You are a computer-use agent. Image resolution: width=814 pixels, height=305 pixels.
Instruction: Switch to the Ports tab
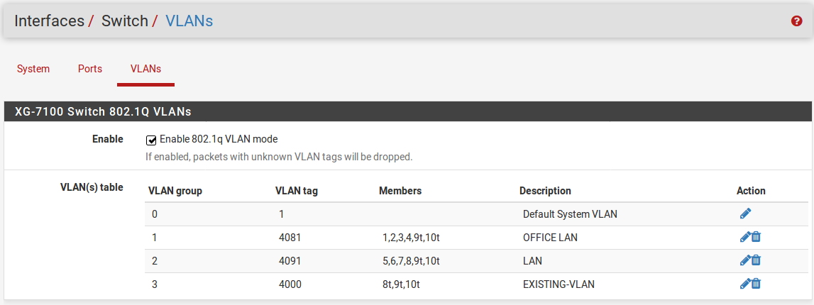click(x=90, y=69)
